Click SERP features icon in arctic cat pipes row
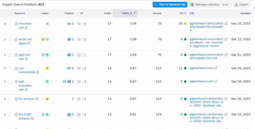 [79, 39]
